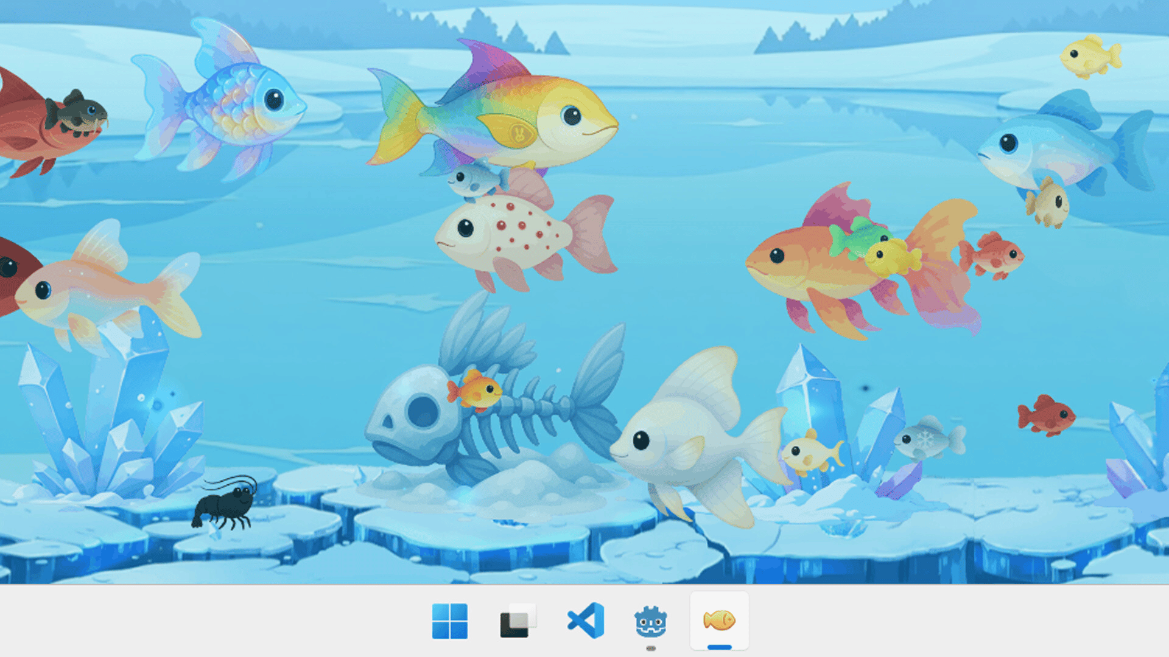Image resolution: width=1169 pixels, height=657 pixels.
Task: Select the dark catfish with whiskers
Action: pyautogui.click(x=76, y=113)
